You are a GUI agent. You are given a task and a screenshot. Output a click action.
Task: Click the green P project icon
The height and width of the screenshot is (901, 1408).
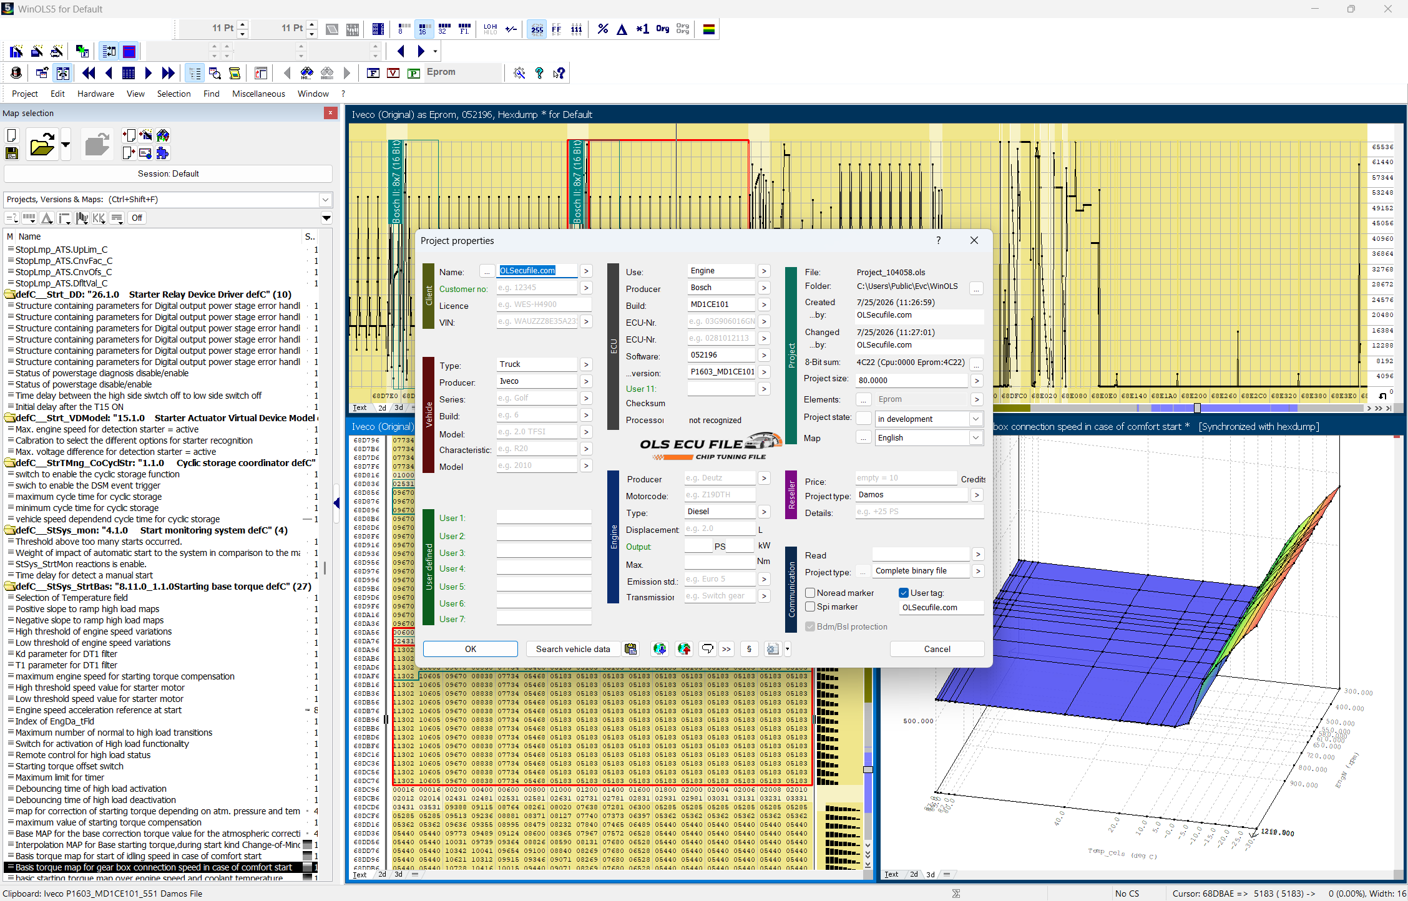pyautogui.click(x=413, y=73)
